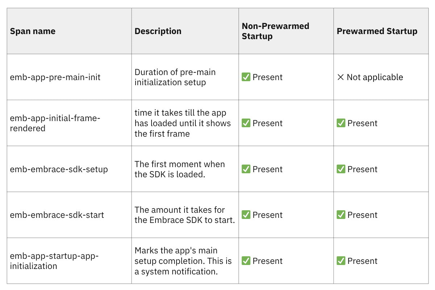The image size is (435, 290).
Task: Click green checkmark for emb-app-initial-frame-rendered Non-Prewarmed Startup
Action: coord(246,123)
